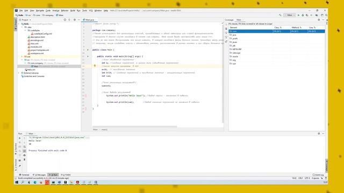
Task: Open the TODO tool window tab
Action: [x=66, y=175]
